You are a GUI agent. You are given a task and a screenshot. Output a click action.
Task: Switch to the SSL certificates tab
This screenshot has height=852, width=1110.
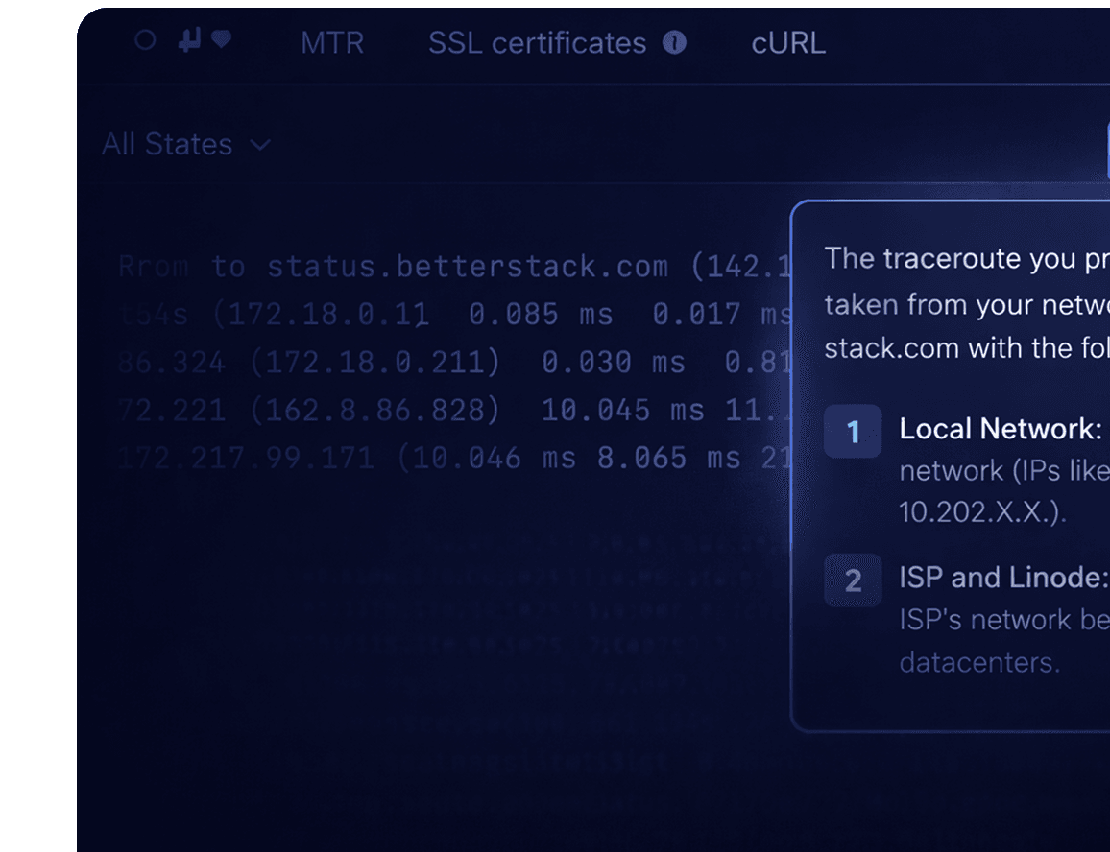538,43
